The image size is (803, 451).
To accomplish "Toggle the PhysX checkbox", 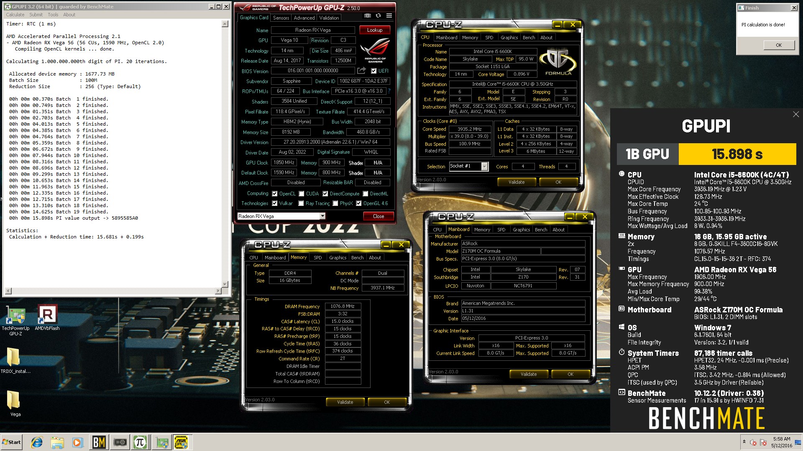I will click(335, 203).
